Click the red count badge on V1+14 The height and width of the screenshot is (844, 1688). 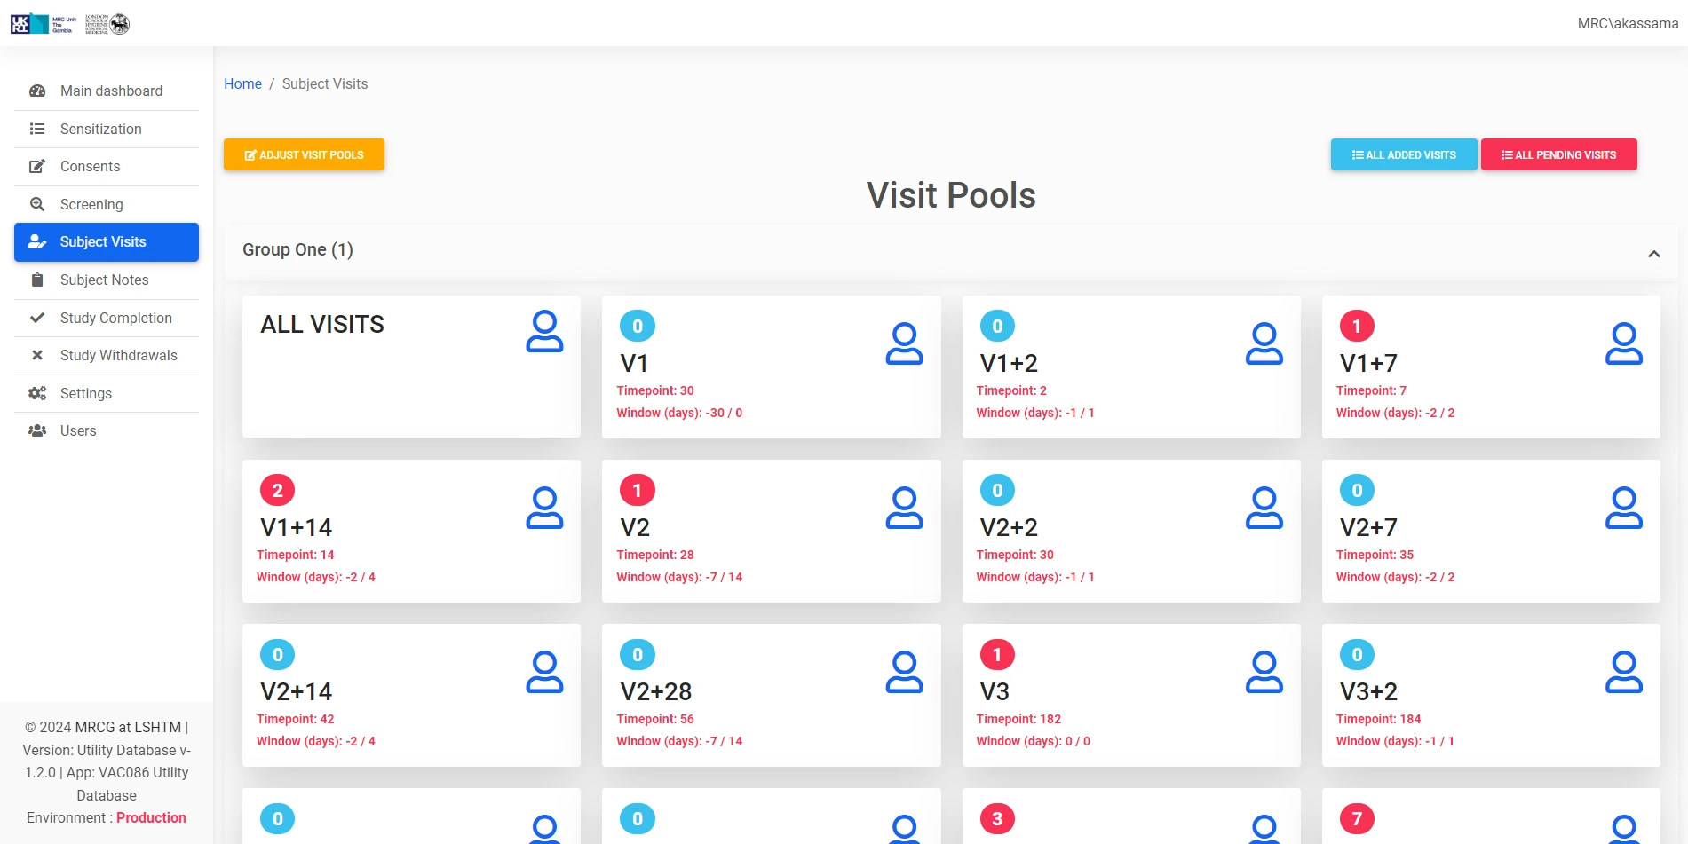(x=277, y=491)
